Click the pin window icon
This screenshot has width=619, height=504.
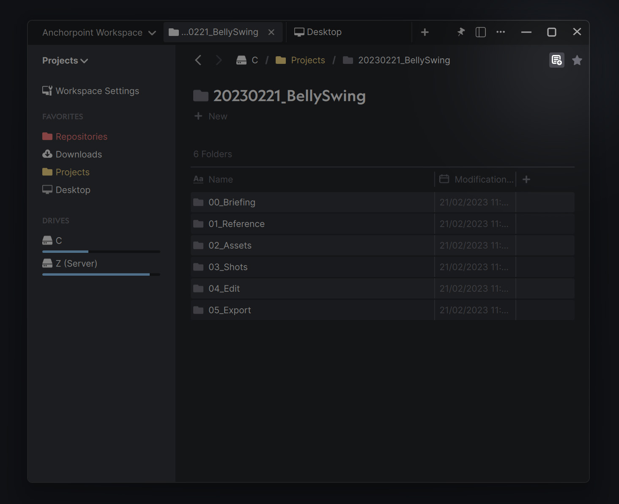[461, 32]
